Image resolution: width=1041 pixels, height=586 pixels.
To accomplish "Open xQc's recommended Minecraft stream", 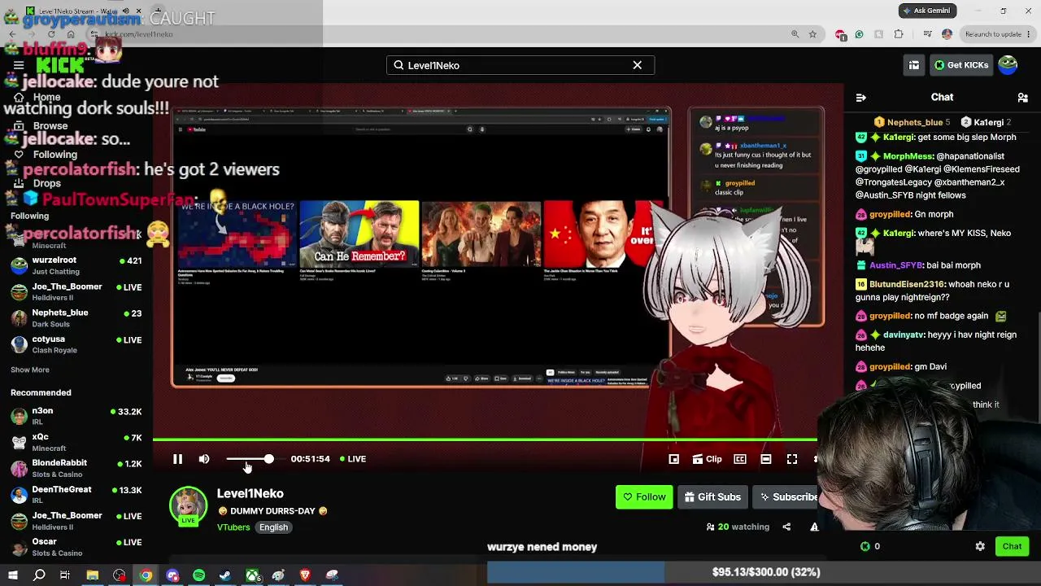I will 76,442.
